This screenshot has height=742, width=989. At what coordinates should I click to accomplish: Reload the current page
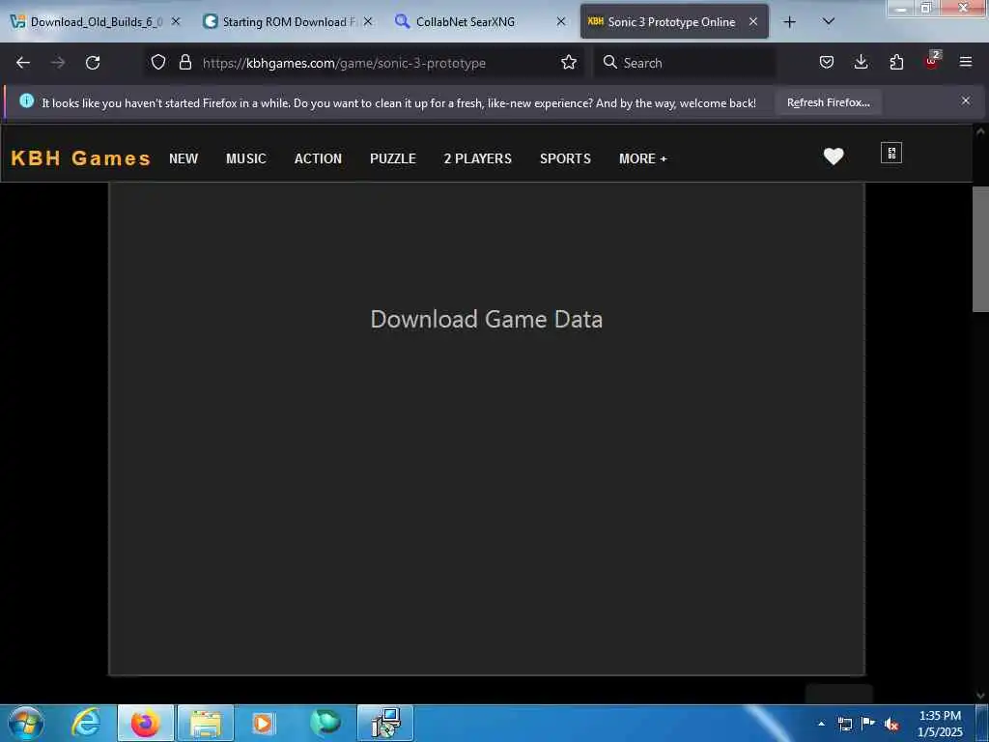pyautogui.click(x=93, y=63)
